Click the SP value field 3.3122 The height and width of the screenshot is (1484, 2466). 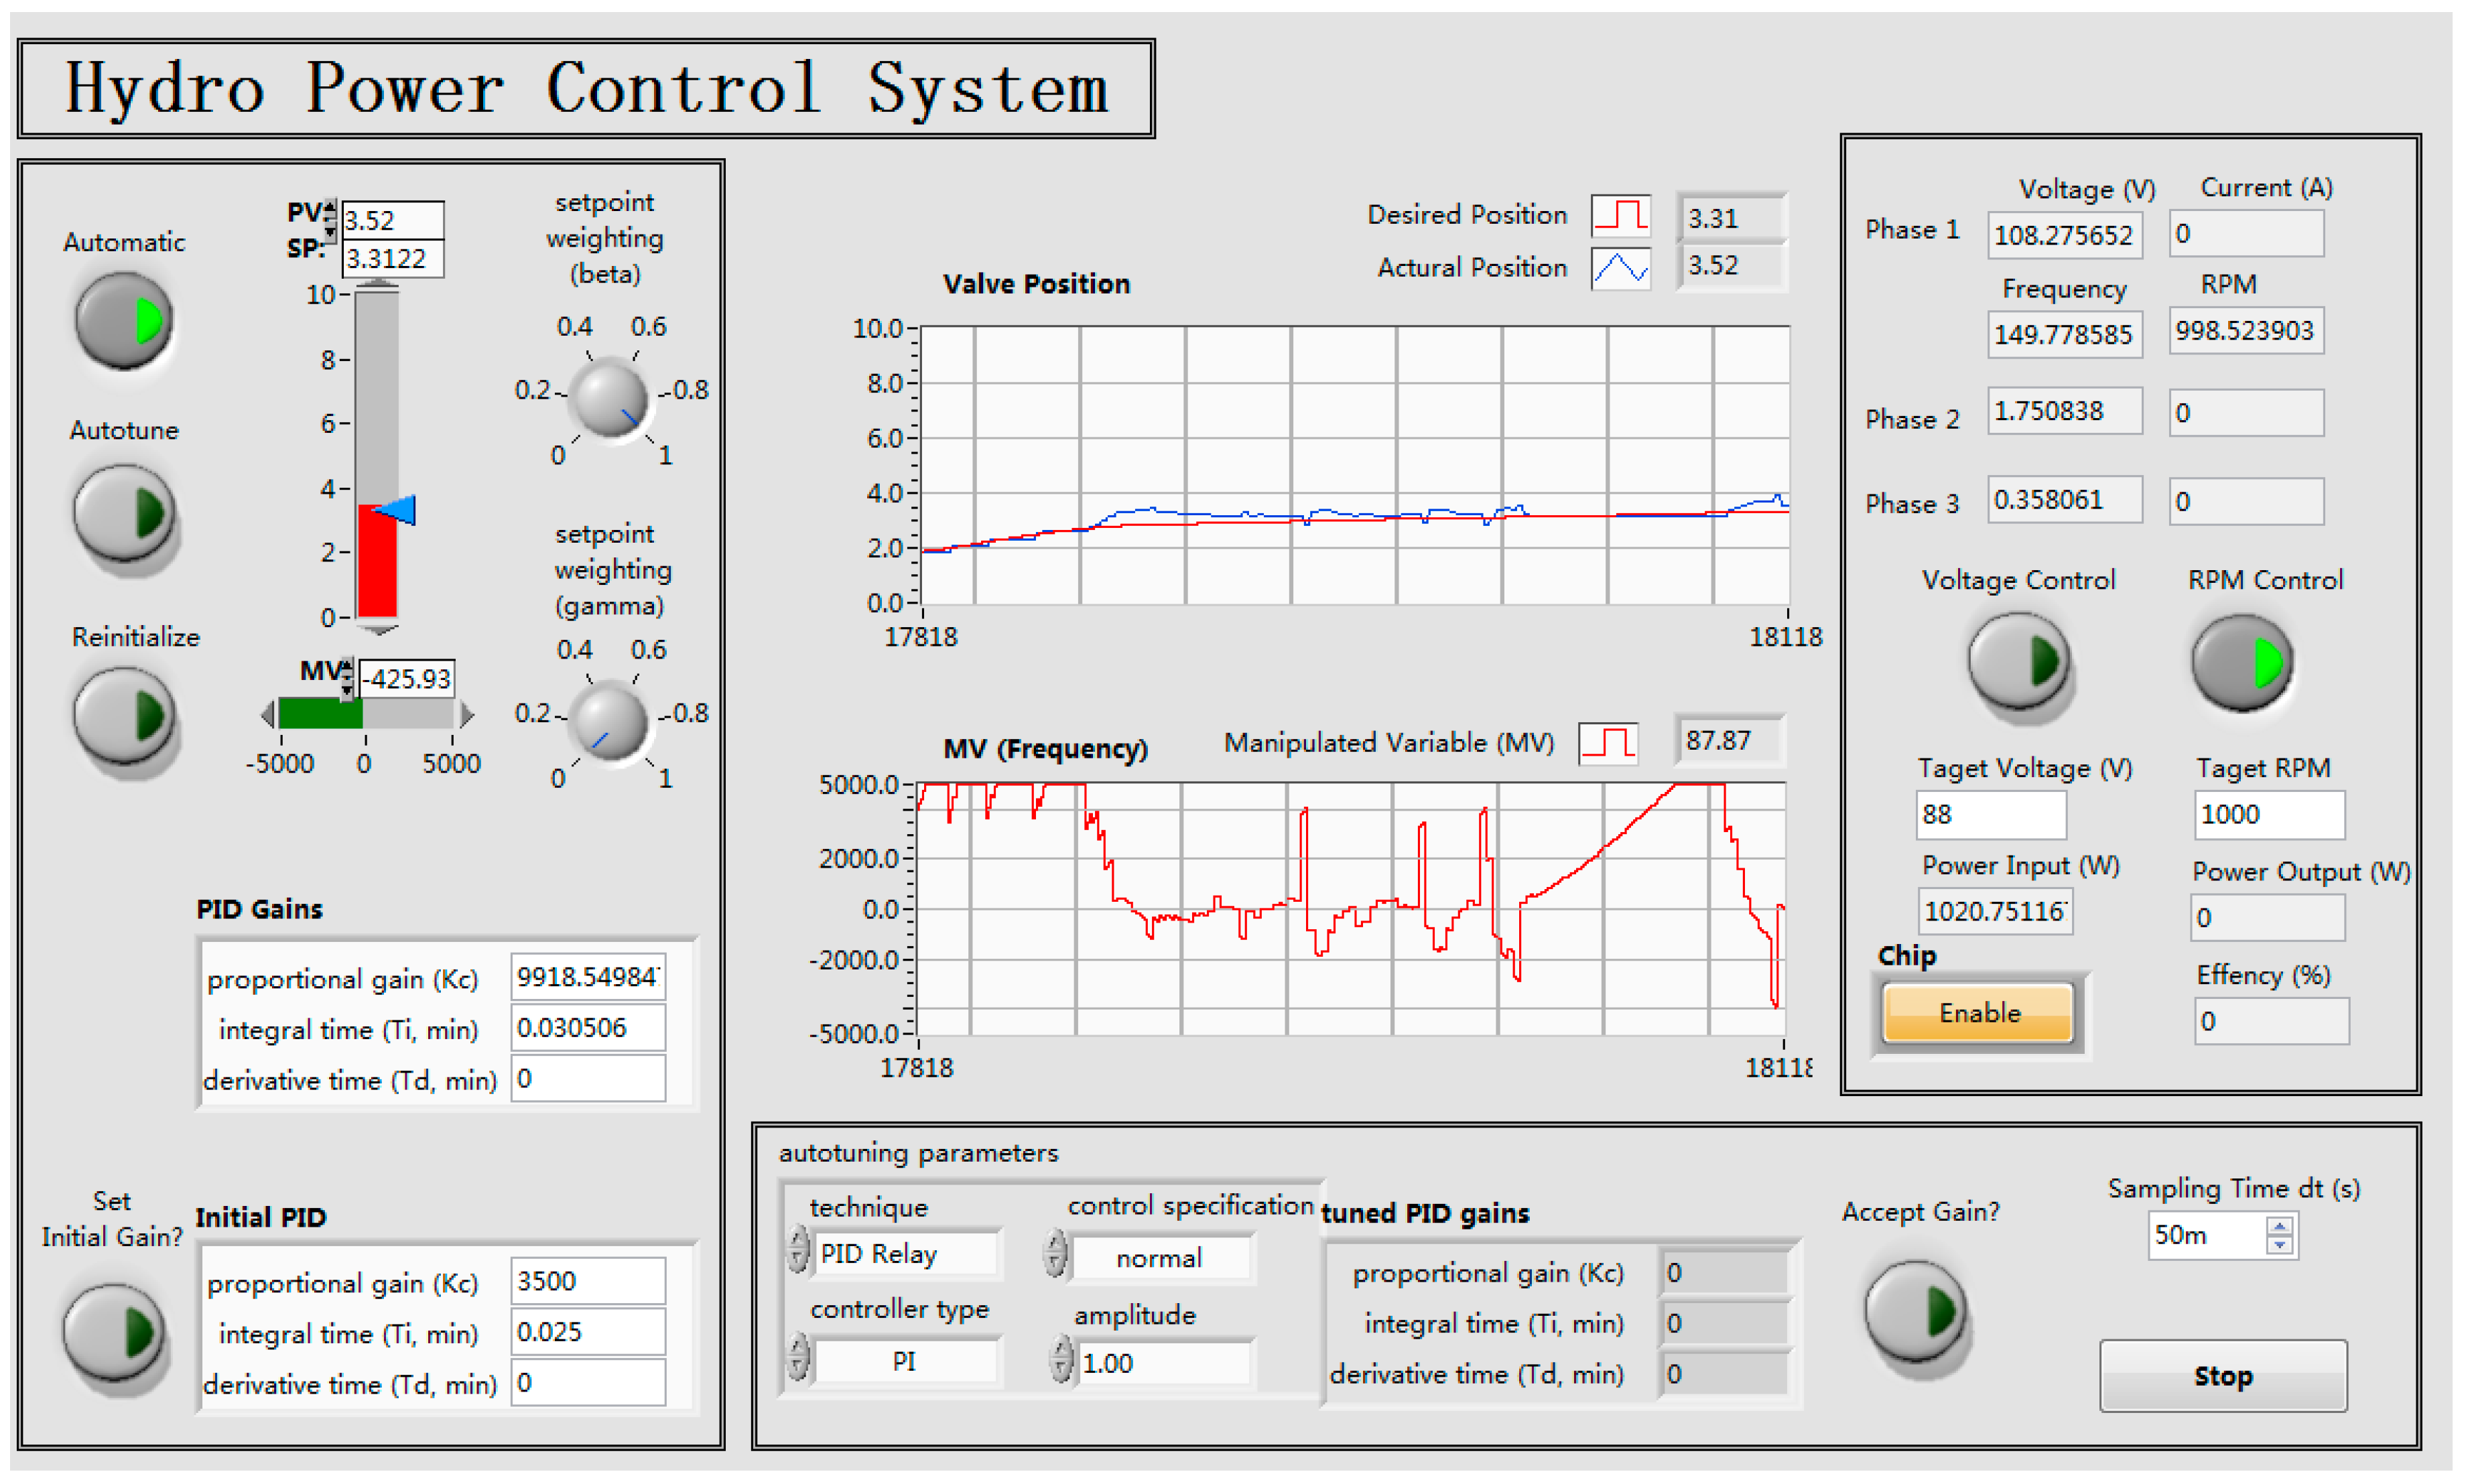point(392,258)
